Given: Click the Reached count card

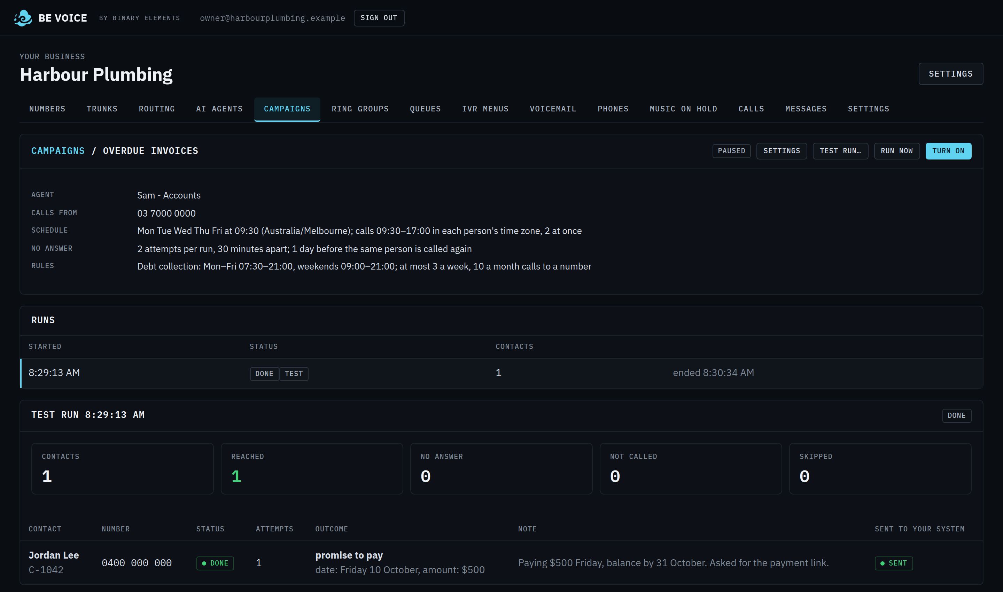Looking at the screenshot, I should pyautogui.click(x=312, y=468).
